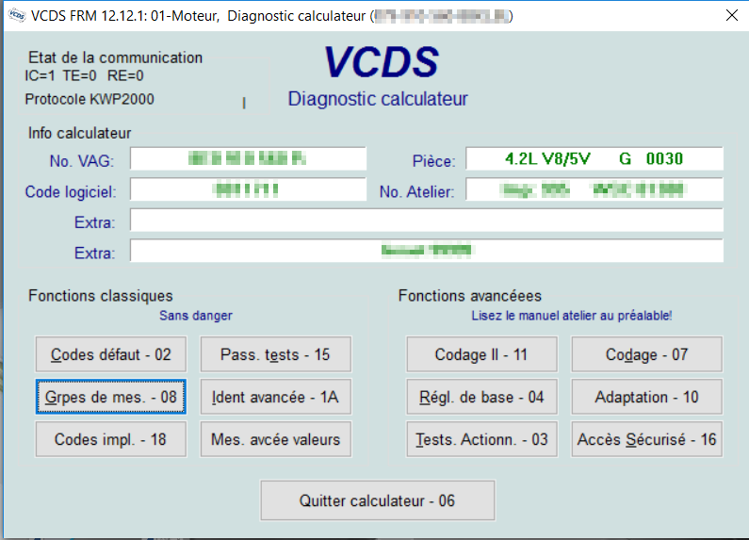749x540 pixels.
Task: Open Codes défaut - 02 function
Action: coord(111,354)
